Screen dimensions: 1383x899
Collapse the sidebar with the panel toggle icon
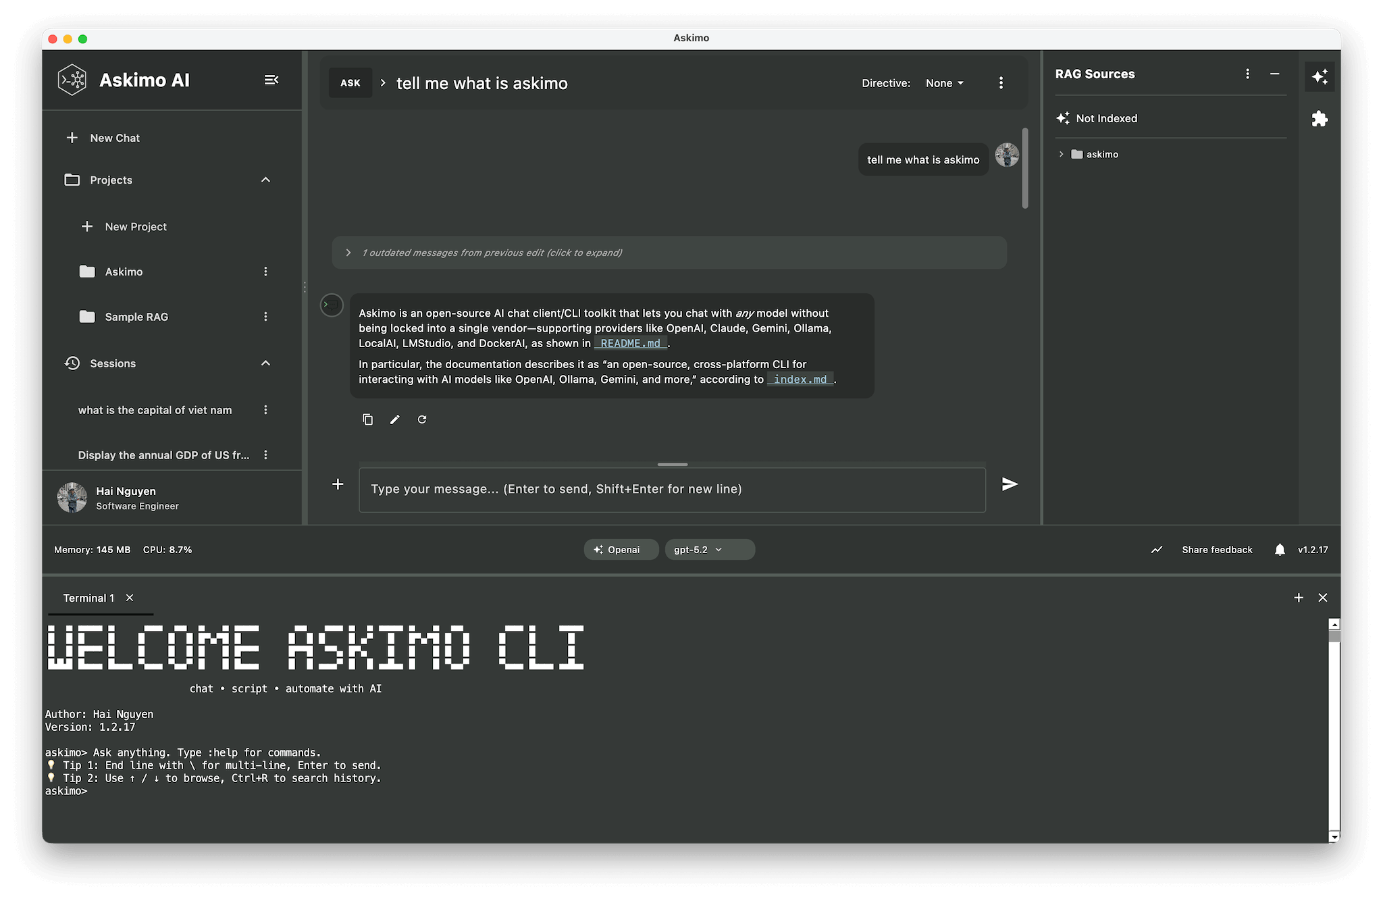271,80
